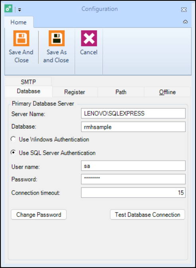Click the Password input field

point(133,179)
